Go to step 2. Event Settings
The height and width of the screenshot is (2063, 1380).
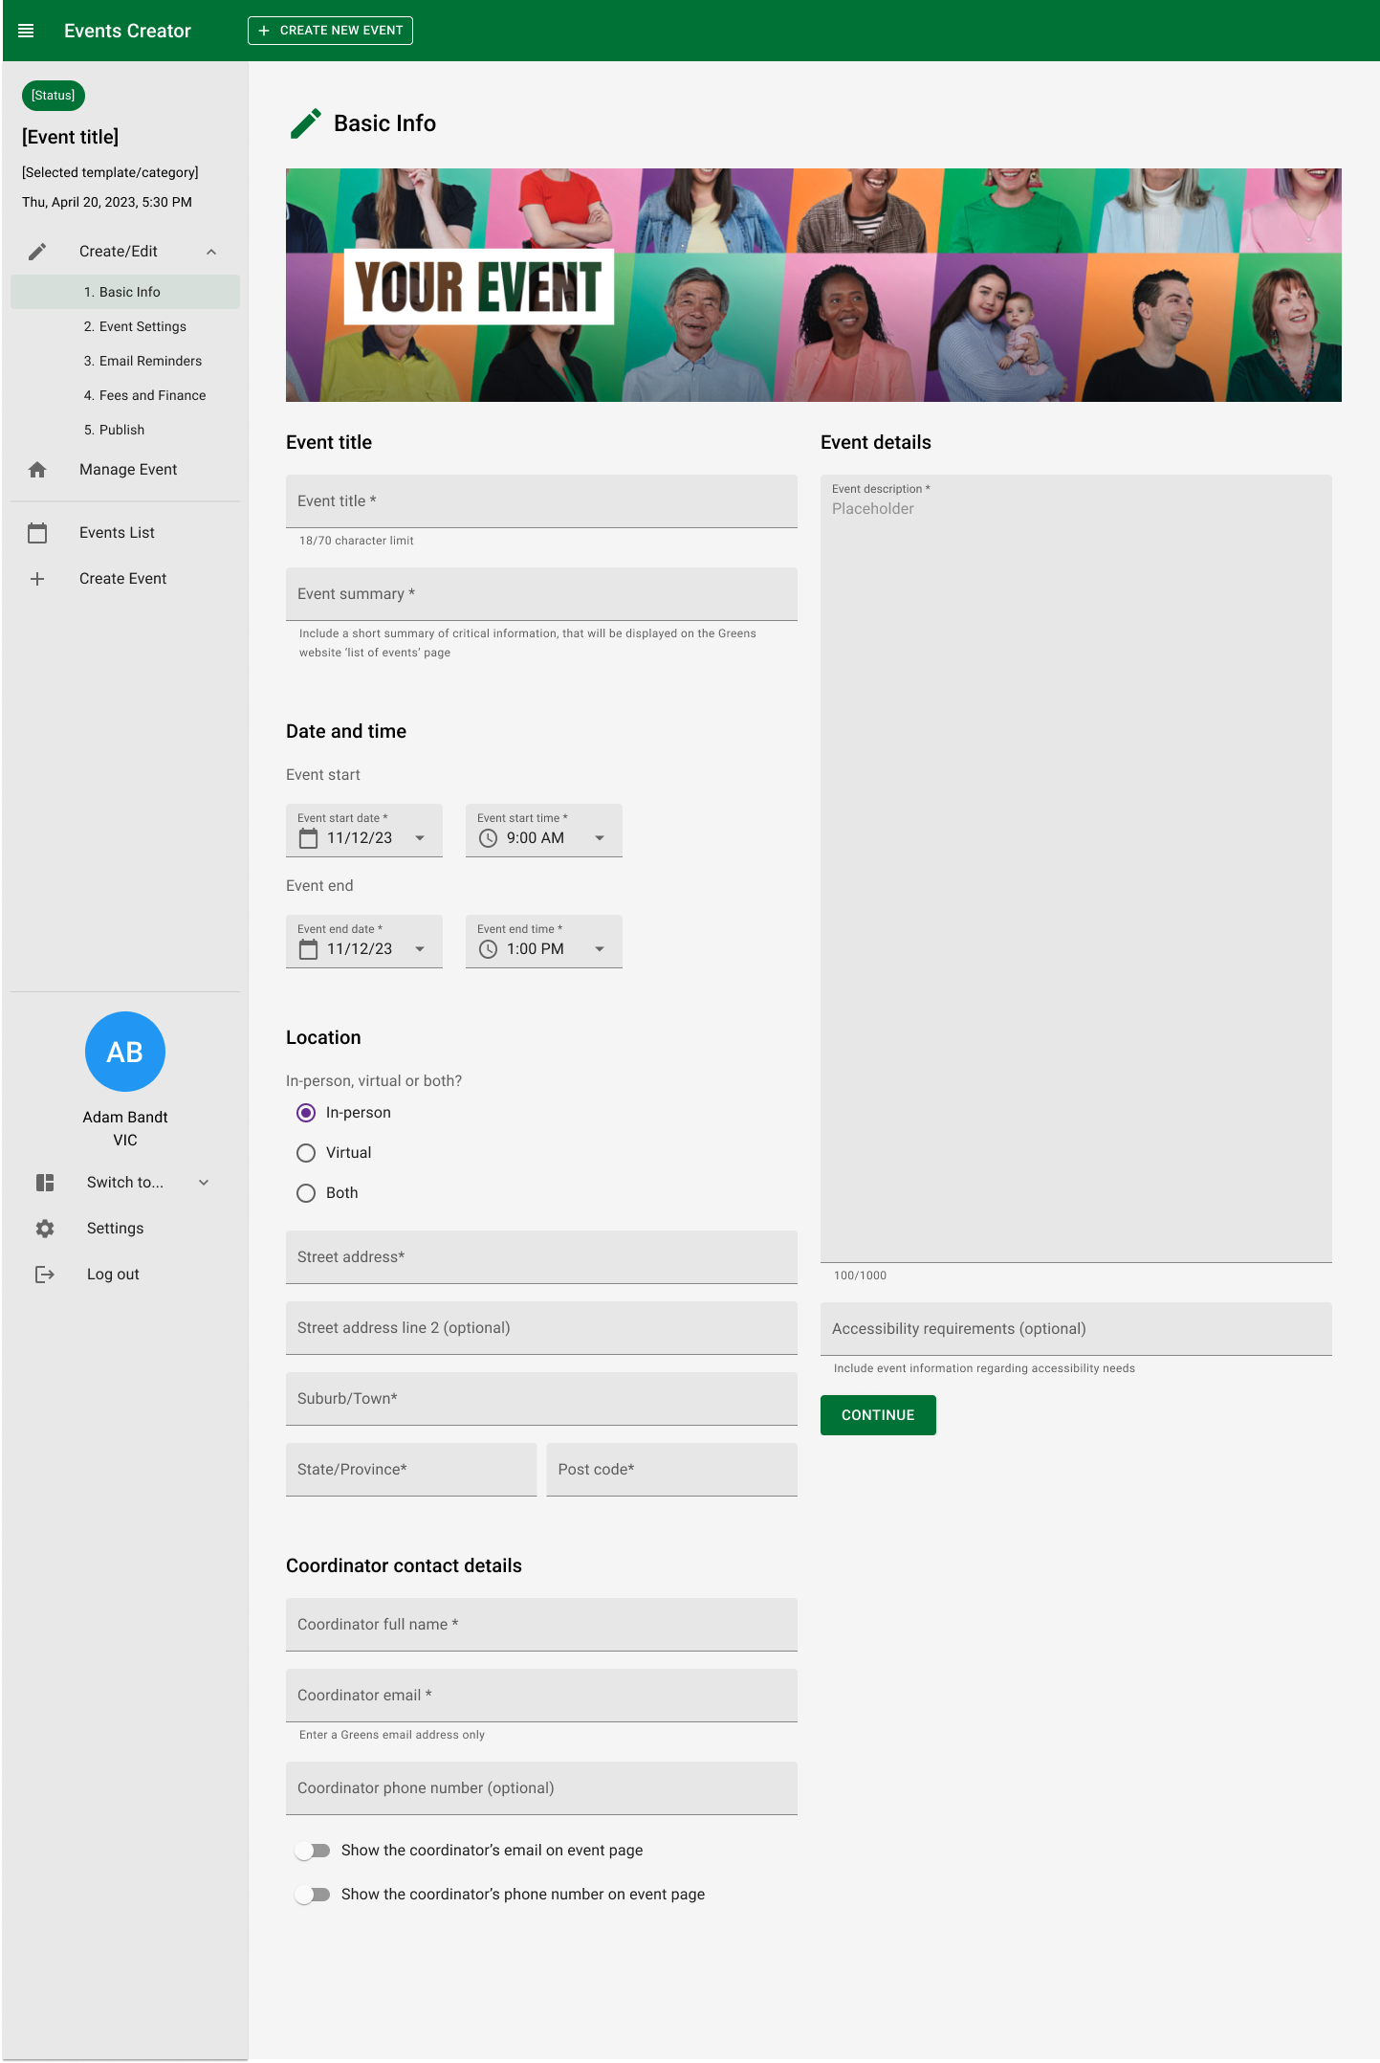click(x=125, y=326)
